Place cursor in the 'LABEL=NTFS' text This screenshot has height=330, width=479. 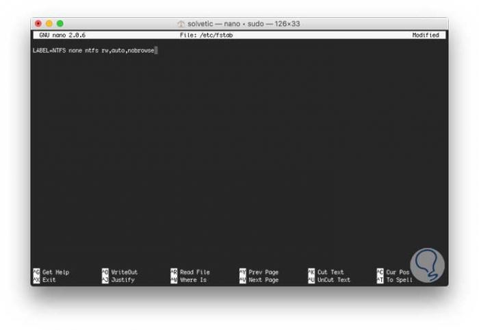click(x=49, y=51)
